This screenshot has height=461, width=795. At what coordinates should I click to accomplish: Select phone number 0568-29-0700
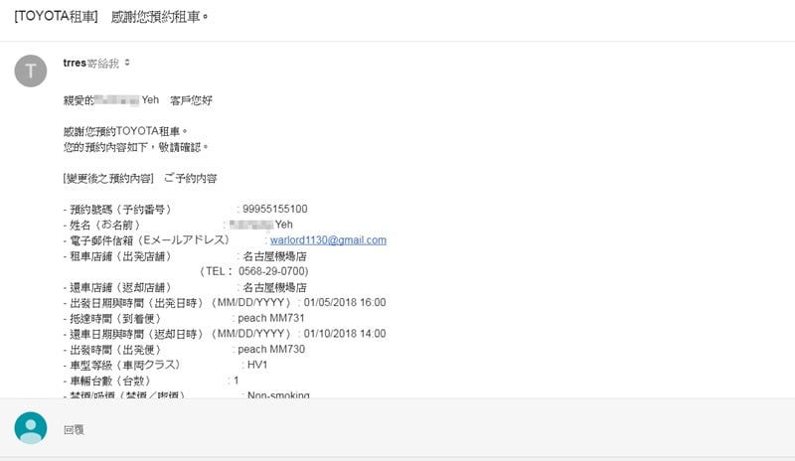(x=272, y=271)
